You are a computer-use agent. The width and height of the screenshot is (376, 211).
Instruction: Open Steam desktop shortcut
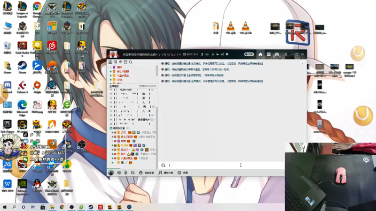pyautogui.click(x=22, y=67)
